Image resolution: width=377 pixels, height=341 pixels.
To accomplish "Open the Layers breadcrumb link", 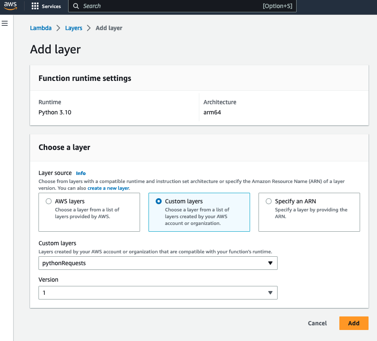I will pos(74,28).
